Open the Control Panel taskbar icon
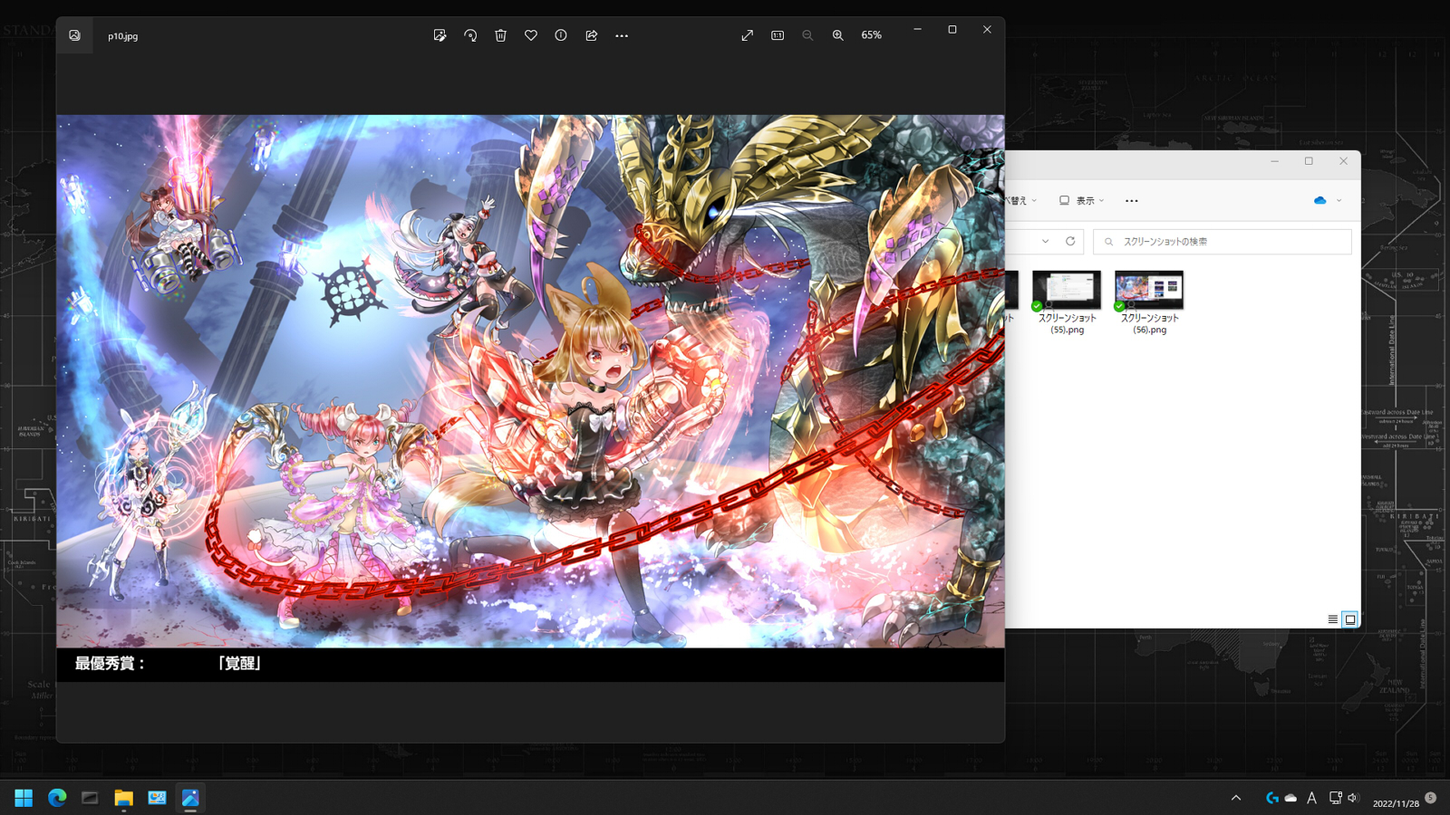 click(x=157, y=798)
